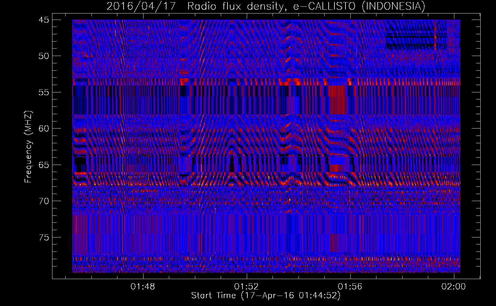The height and width of the screenshot is (306, 496).
Task: Click the 75 frequency tick label
Action: pos(44,237)
